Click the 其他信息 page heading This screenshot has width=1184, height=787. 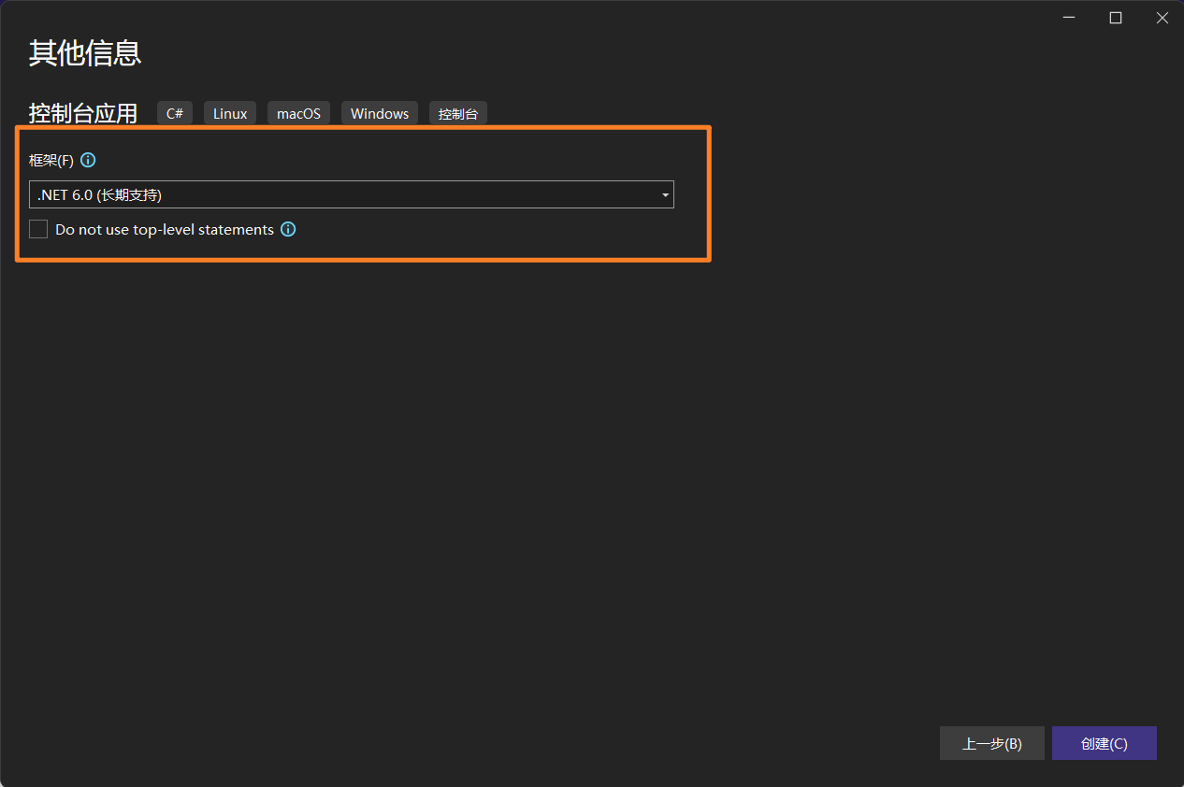[x=85, y=53]
